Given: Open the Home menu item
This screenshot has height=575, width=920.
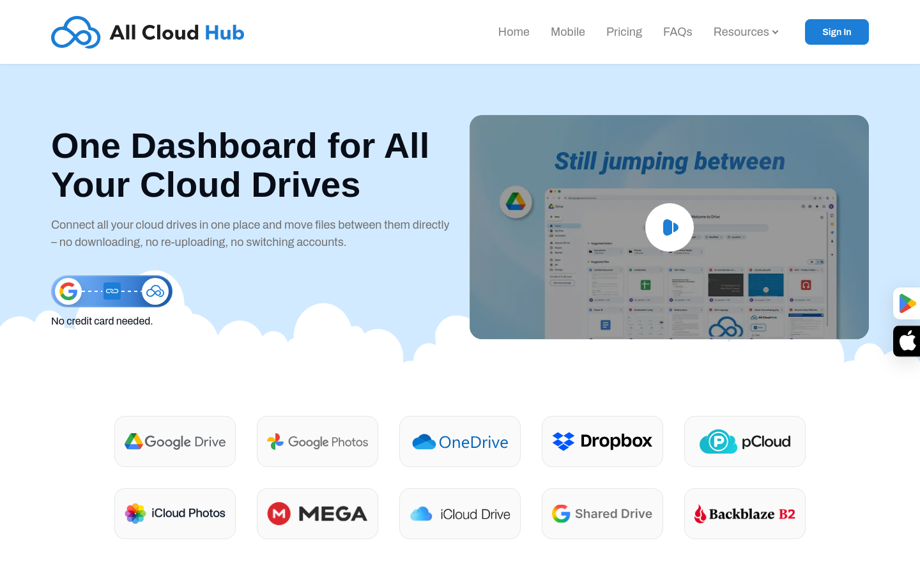Looking at the screenshot, I should pyautogui.click(x=514, y=32).
